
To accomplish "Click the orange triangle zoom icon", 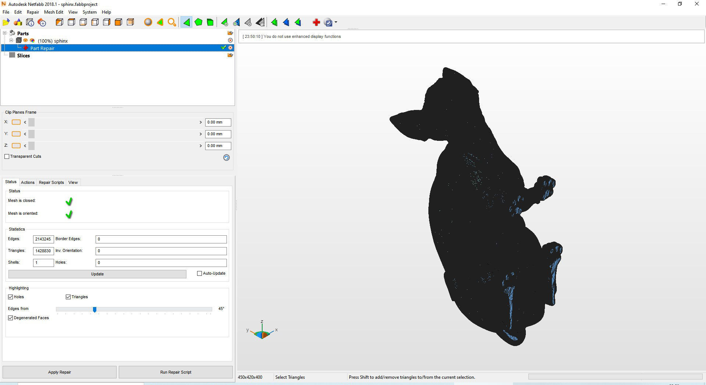I will coord(160,22).
